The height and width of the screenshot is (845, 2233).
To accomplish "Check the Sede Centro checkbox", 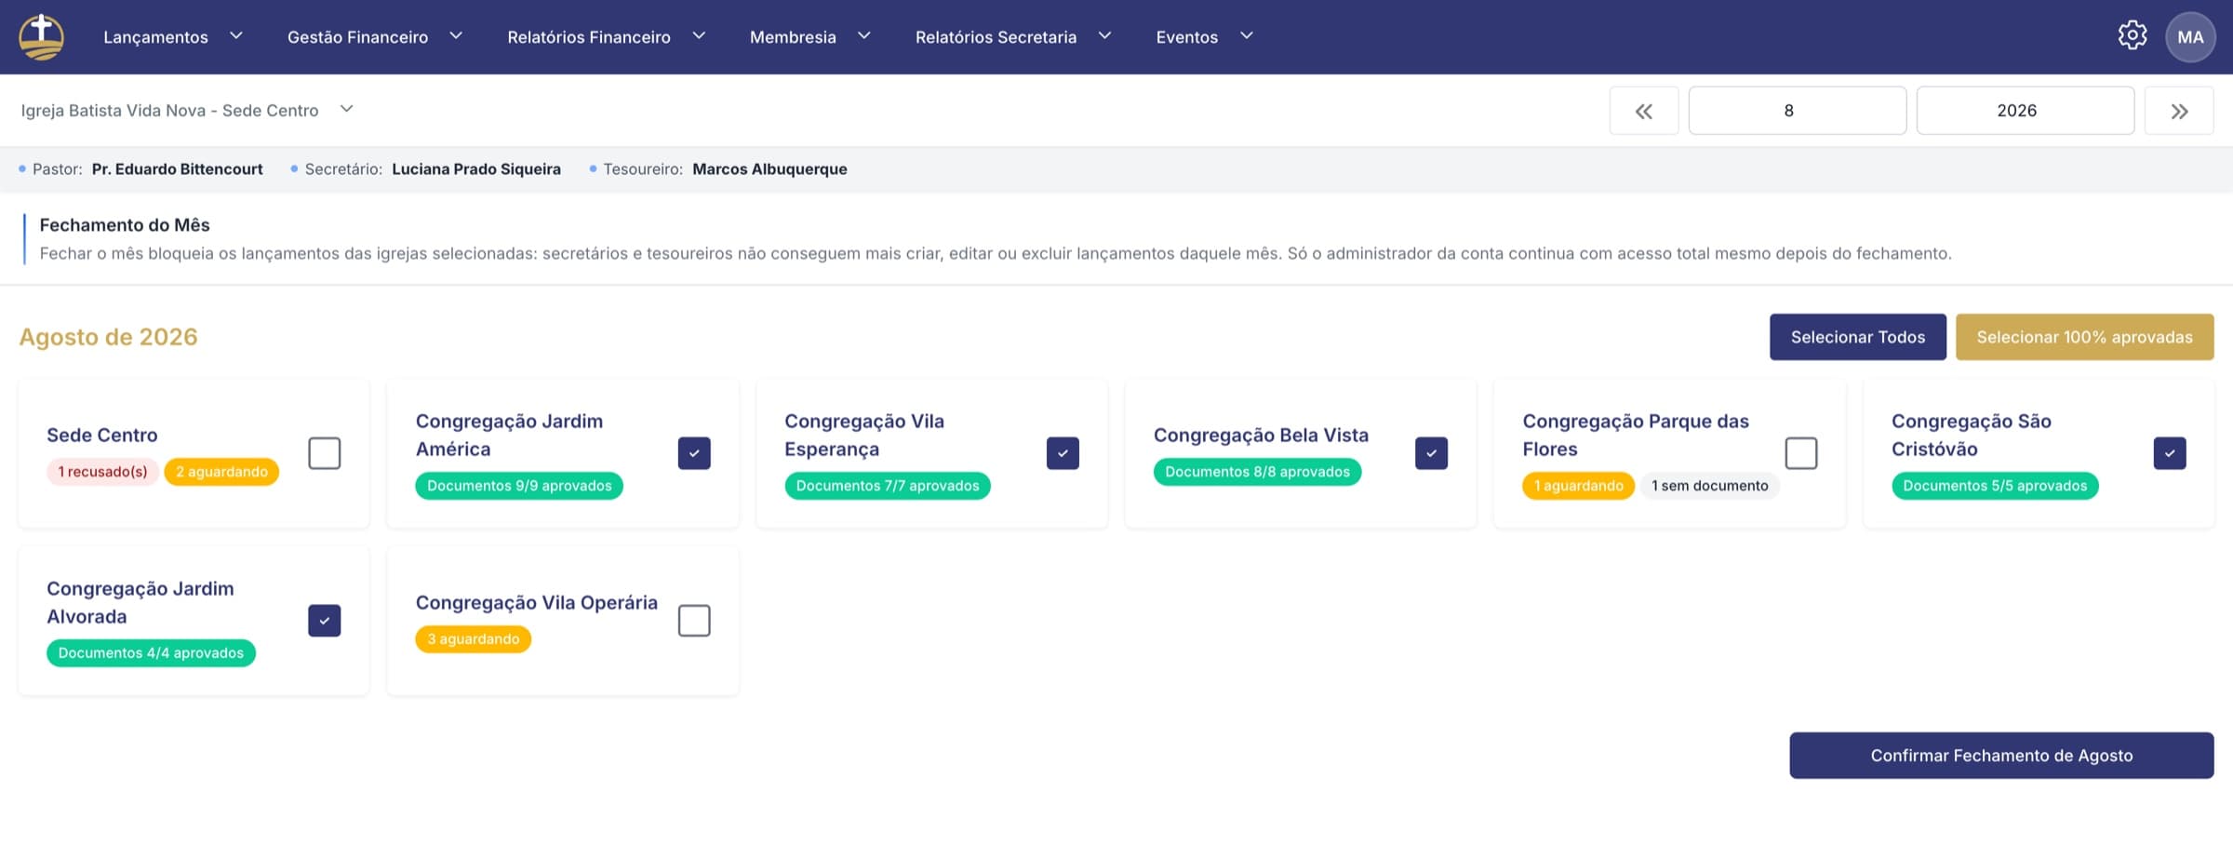I will [325, 453].
